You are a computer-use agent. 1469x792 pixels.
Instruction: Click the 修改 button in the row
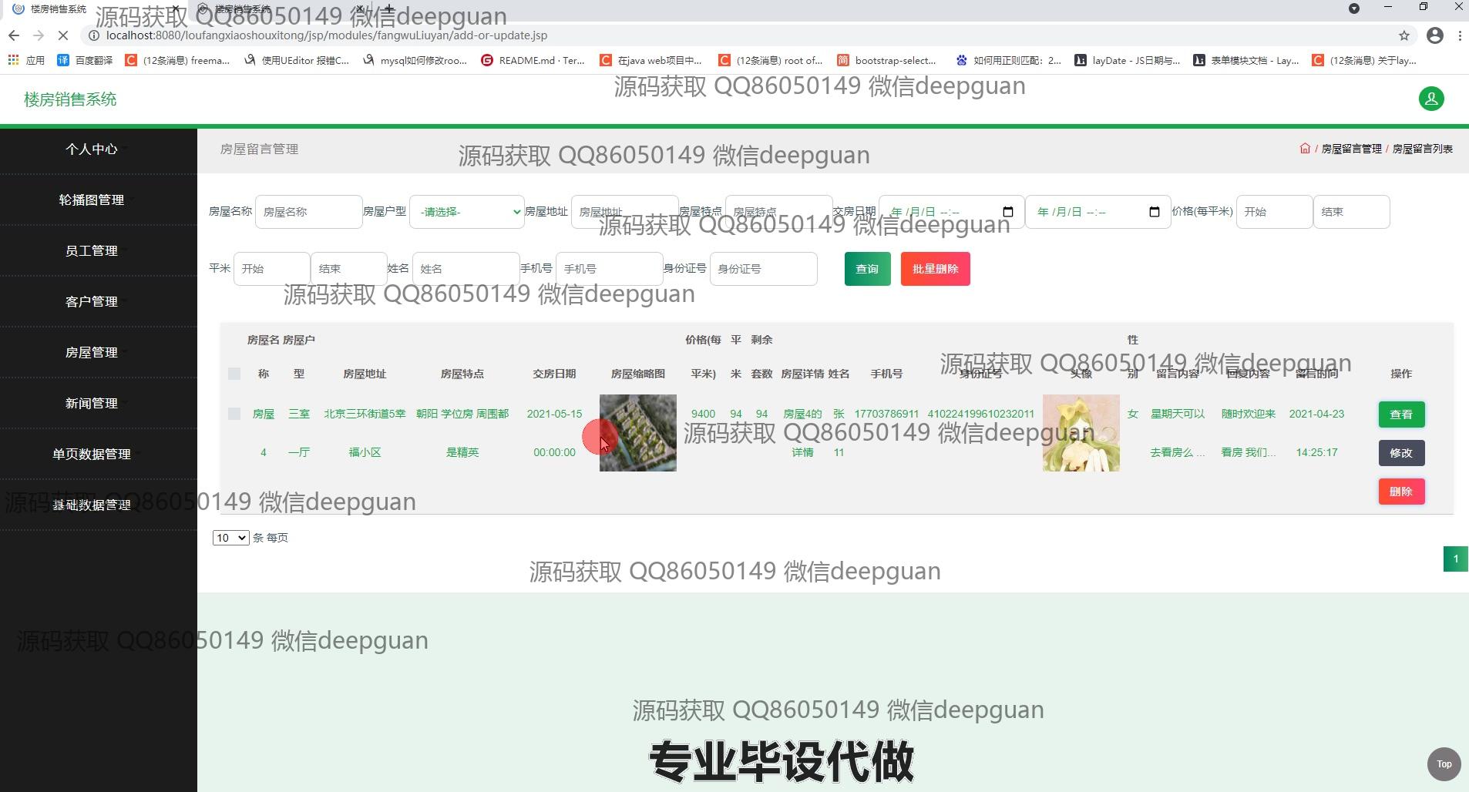click(x=1400, y=453)
